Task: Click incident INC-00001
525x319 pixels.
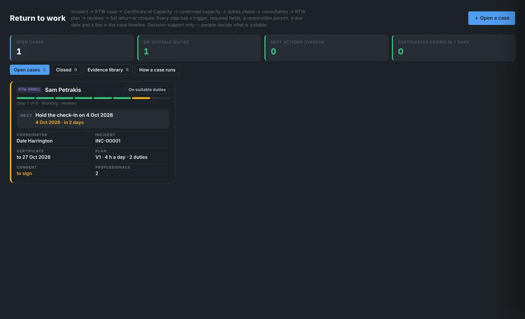Action: pos(108,141)
